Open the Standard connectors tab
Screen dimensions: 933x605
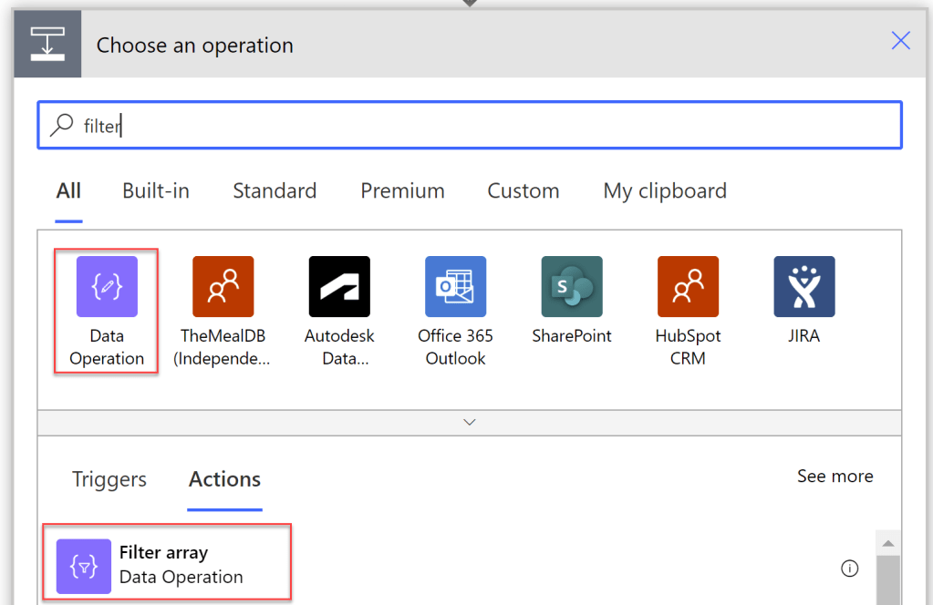point(275,191)
